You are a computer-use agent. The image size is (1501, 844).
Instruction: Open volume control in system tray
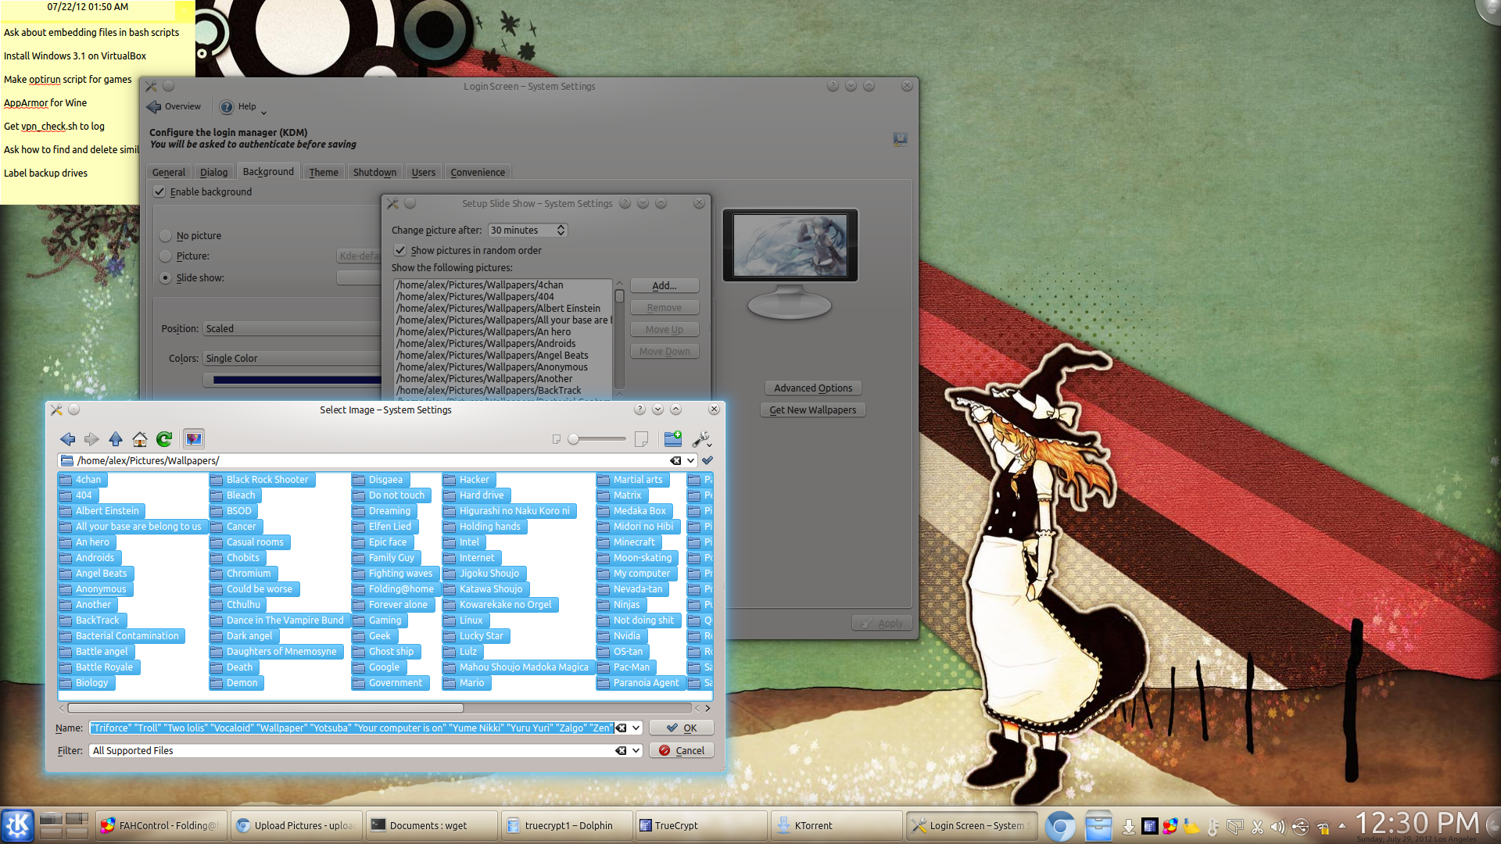point(1278,827)
